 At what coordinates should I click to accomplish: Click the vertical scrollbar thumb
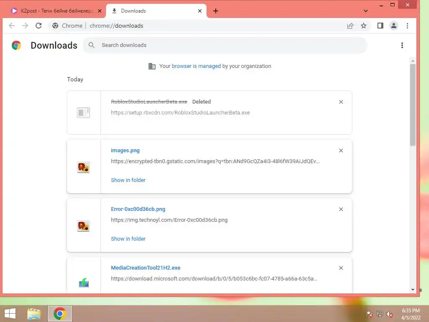pyautogui.click(x=413, y=105)
